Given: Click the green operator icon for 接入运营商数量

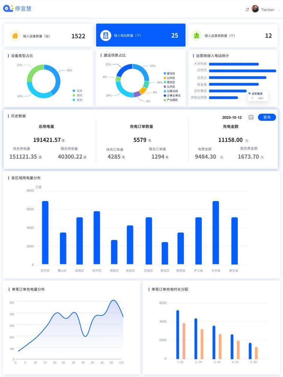Looking at the screenshot, I should [x=197, y=36].
